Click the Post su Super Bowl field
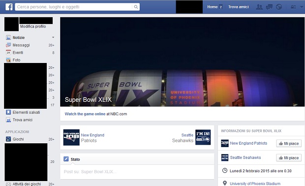 tap(137, 172)
